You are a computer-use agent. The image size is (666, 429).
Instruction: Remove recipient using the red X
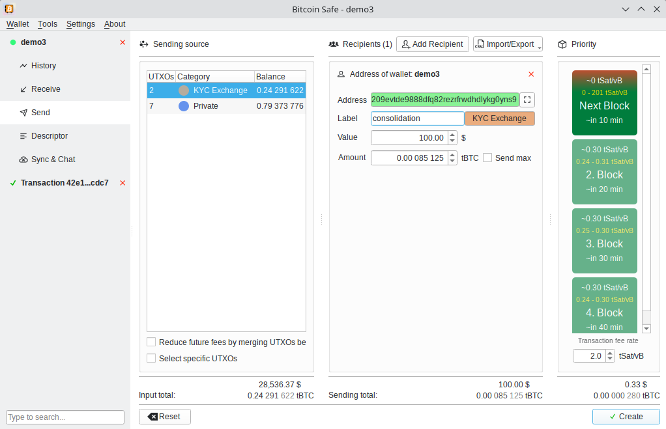coord(531,74)
